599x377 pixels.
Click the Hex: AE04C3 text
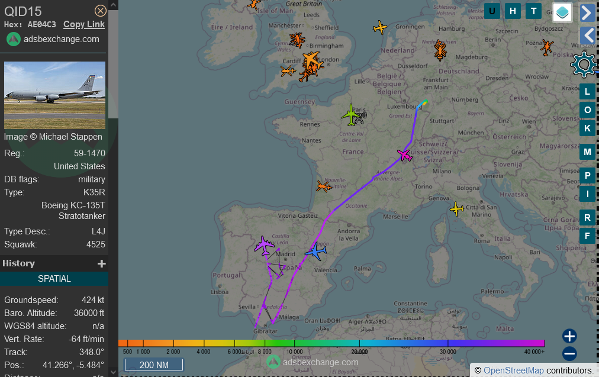click(x=30, y=24)
